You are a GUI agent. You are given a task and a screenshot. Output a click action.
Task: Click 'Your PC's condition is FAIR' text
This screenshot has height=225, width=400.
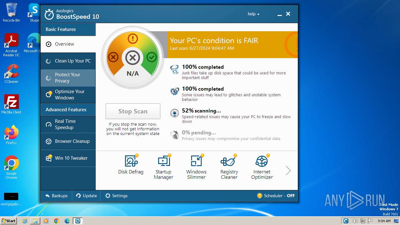point(214,41)
